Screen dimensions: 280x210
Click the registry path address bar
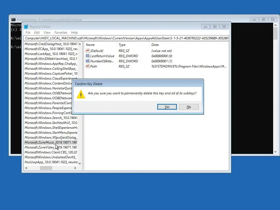tap(126, 38)
